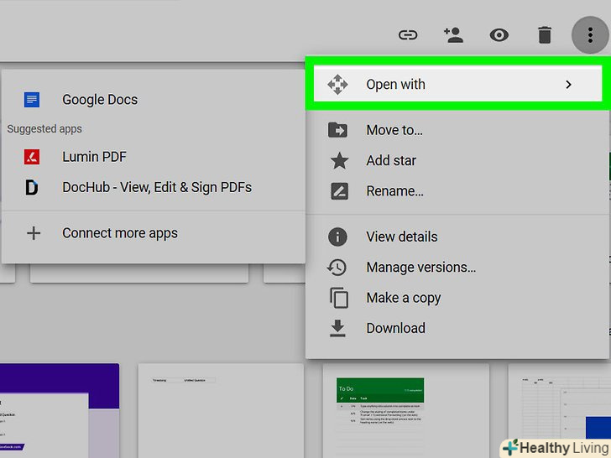
Task: Expand the Open with submenu arrow
Action: click(x=568, y=85)
